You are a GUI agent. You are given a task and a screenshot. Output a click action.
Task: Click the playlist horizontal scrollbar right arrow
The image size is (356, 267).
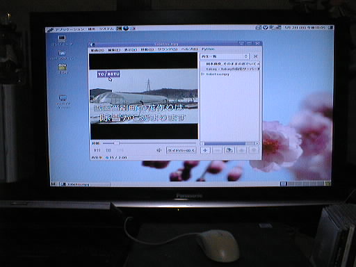pyautogui.click(x=257, y=143)
